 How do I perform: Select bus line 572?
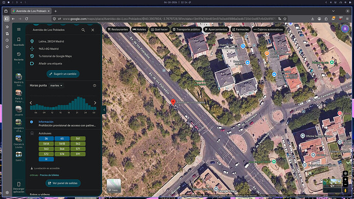coord(46,154)
